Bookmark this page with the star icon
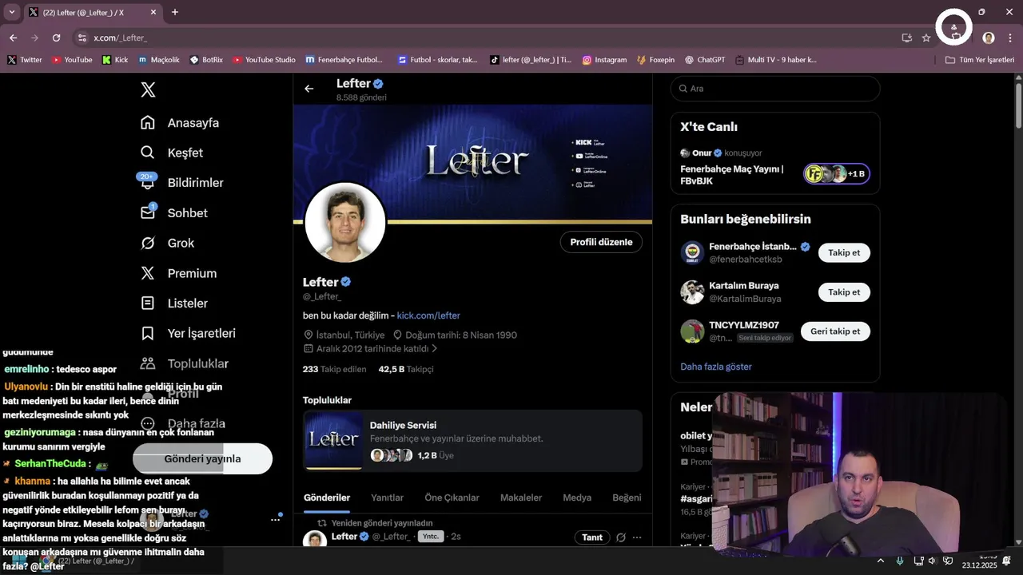 926,38
